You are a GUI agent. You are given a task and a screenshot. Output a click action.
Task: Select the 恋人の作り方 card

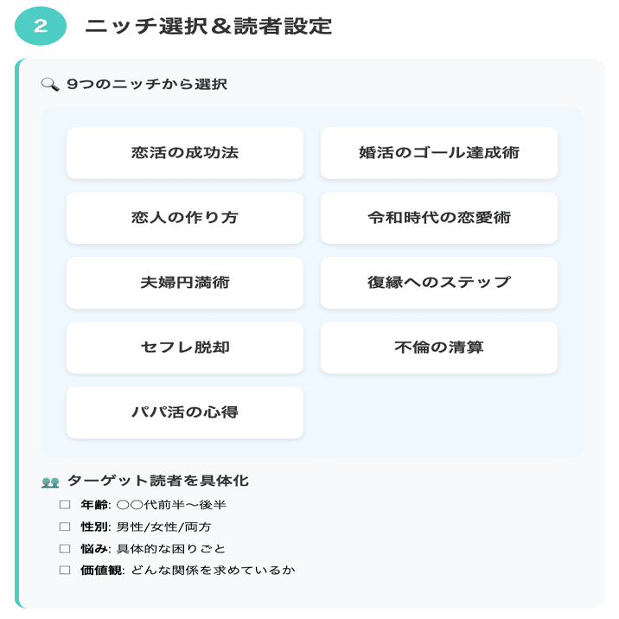(x=184, y=218)
